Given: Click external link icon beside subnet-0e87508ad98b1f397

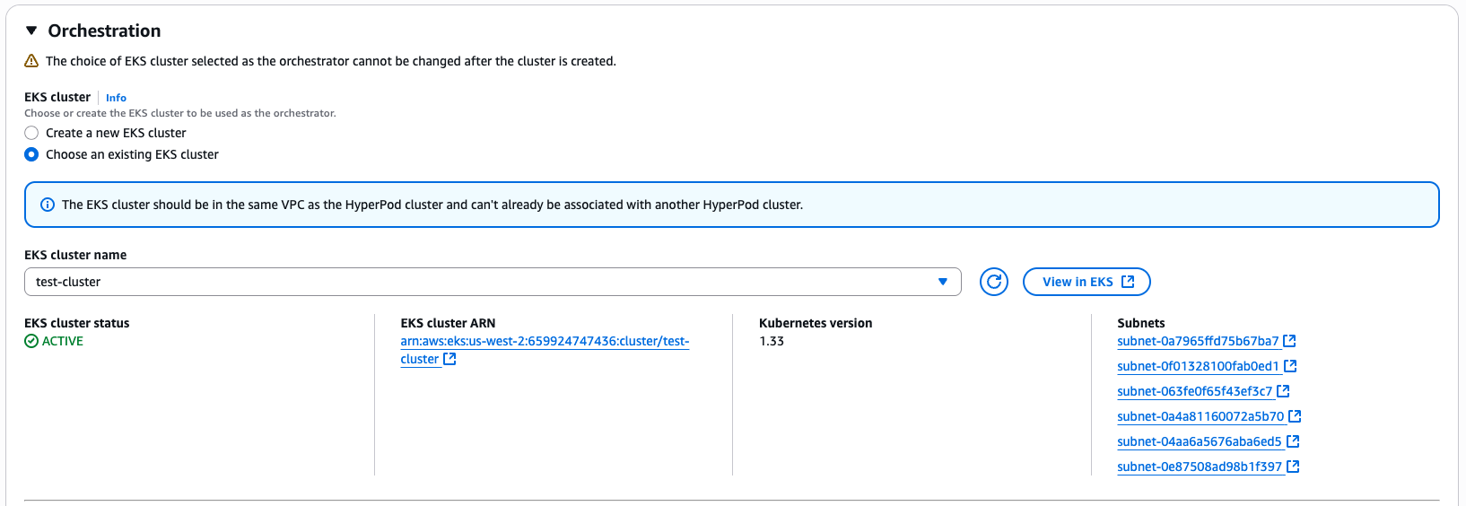Looking at the screenshot, I should pyautogui.click(x=1293, y=467).
